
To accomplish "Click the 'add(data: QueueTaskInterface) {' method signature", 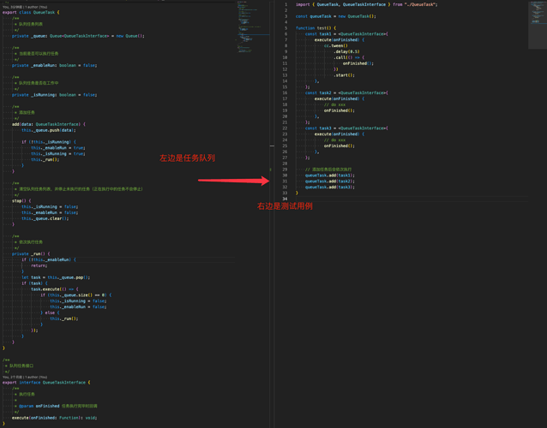I will (x=49, y=124).
